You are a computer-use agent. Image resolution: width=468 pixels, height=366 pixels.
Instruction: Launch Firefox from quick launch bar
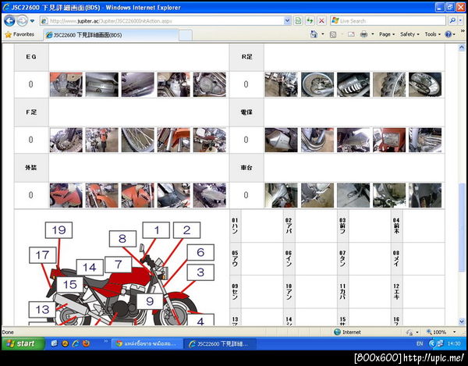87,343
